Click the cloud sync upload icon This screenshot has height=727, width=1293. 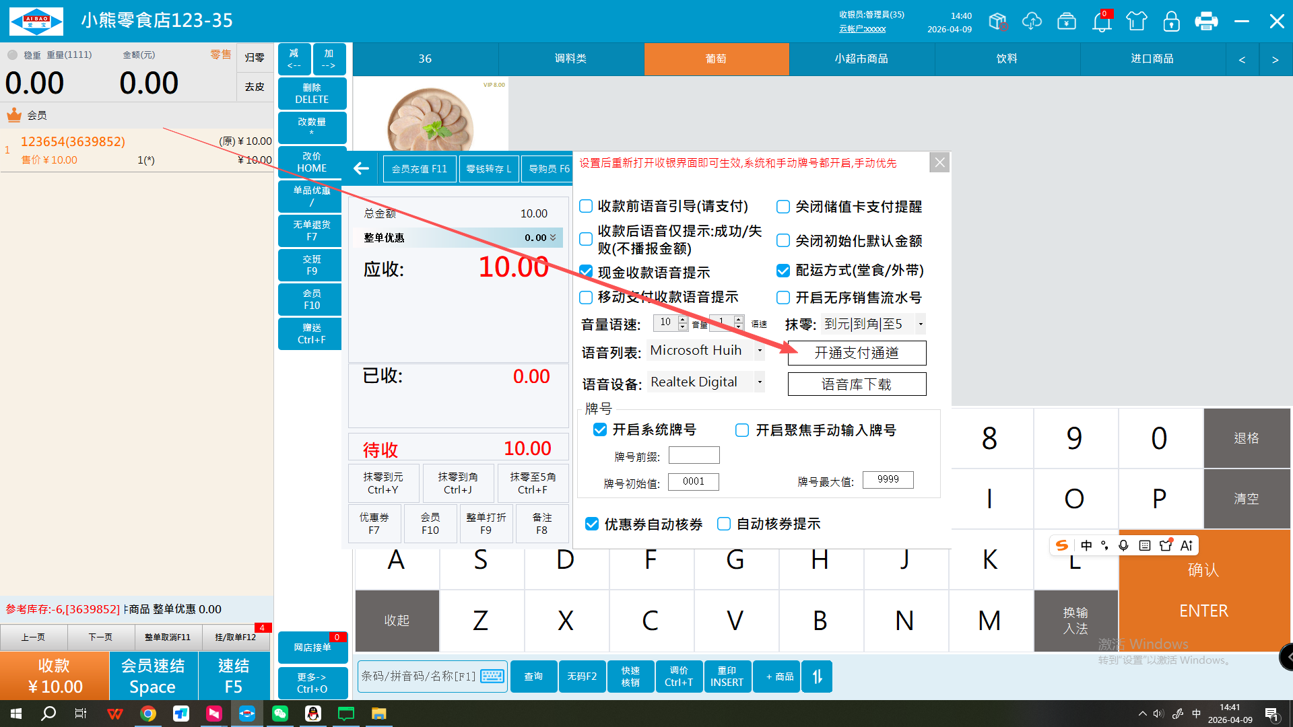click(x=1032, y=22)
